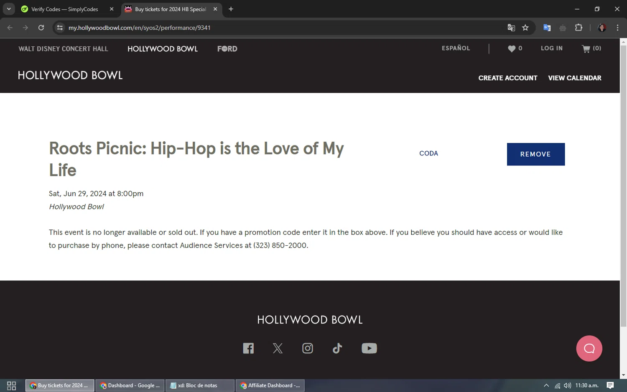Viewport: 627px width, 392px height.
Task: Click the Remove button
Action: coord(535,154)
